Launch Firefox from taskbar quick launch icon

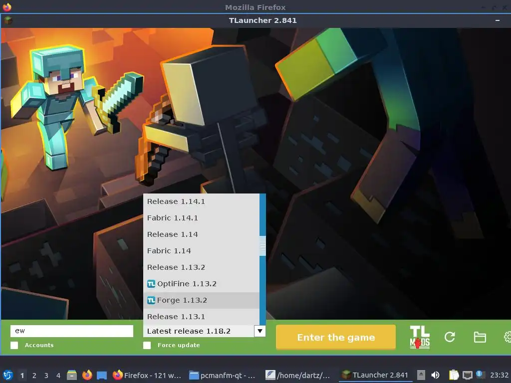pos(87,375)
